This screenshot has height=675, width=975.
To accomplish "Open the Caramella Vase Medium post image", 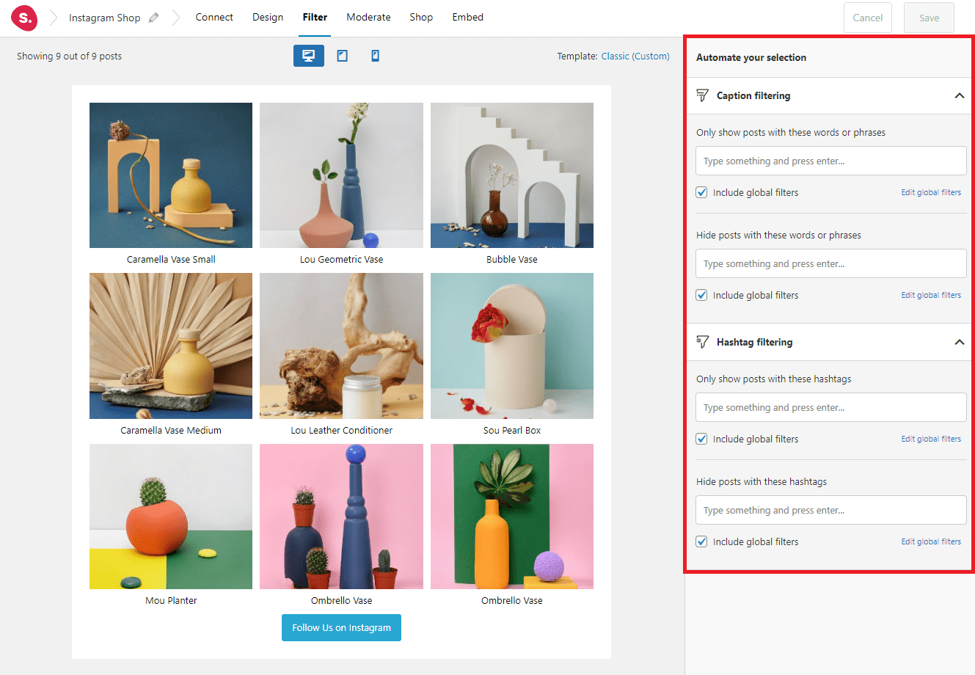I will [171, 346].
